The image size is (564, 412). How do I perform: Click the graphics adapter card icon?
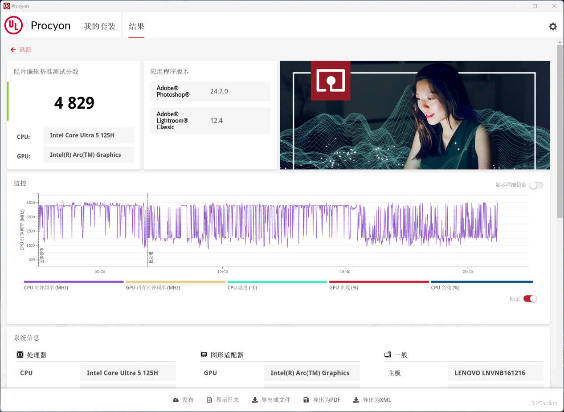(x=204, y=355)
